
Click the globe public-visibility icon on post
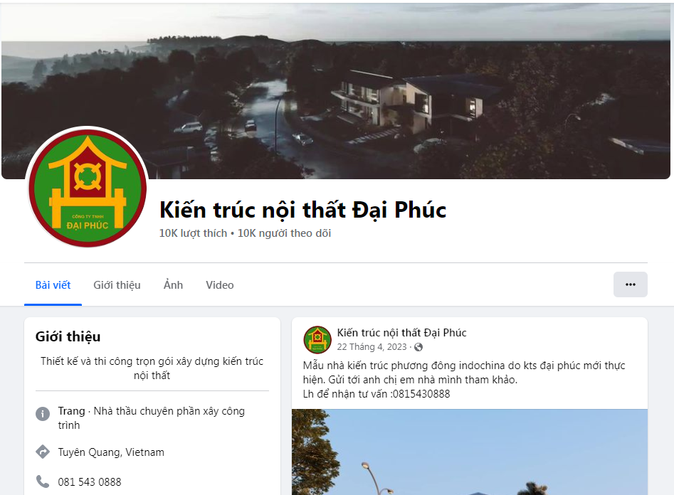pyautogui.click(x=418, y=347)
